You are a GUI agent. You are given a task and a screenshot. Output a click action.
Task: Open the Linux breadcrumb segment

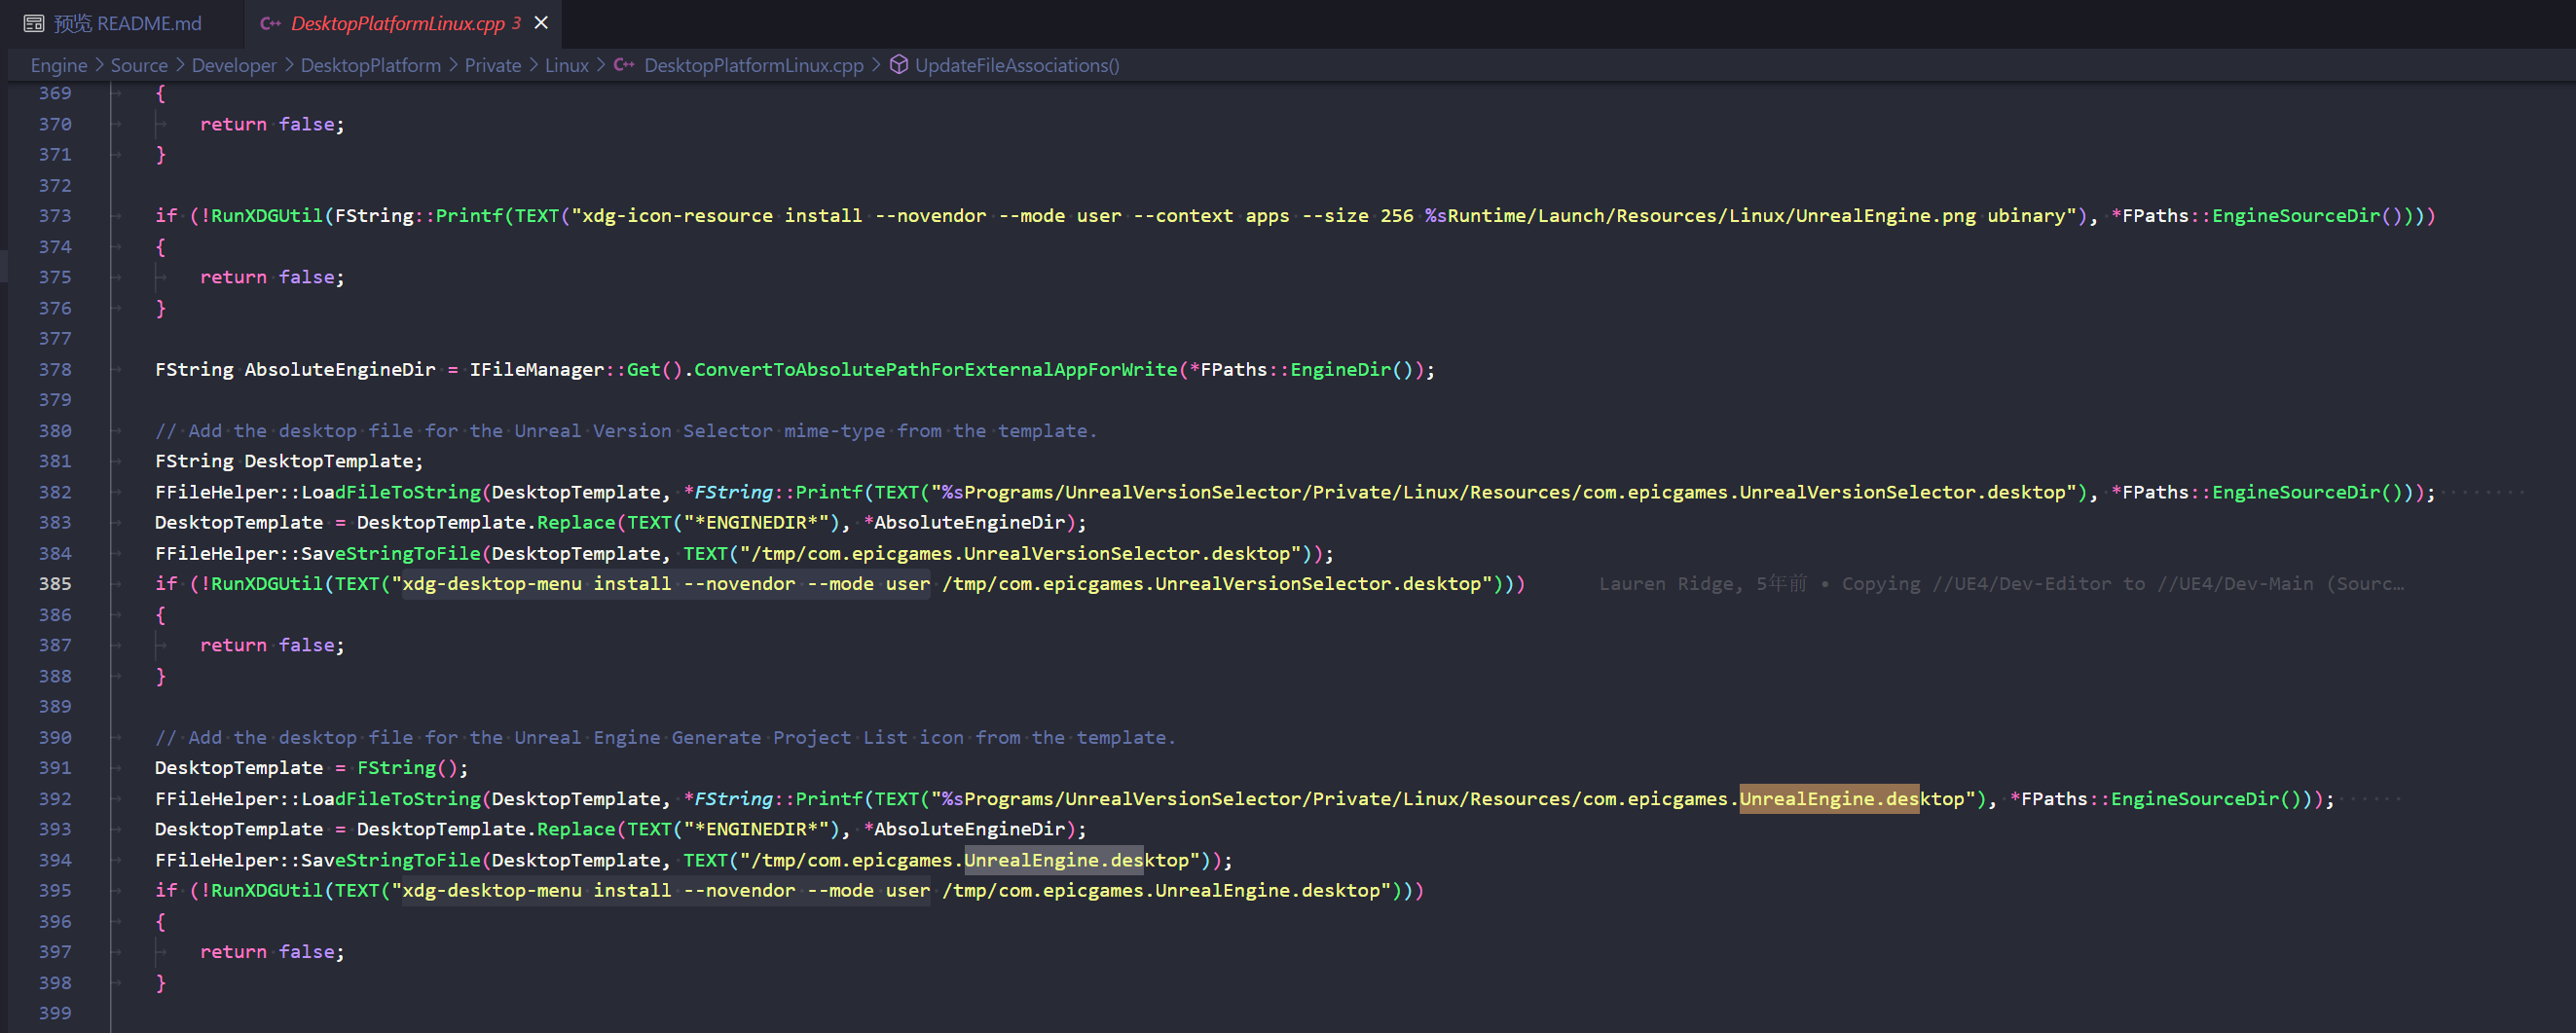click(x=567, y=65)
